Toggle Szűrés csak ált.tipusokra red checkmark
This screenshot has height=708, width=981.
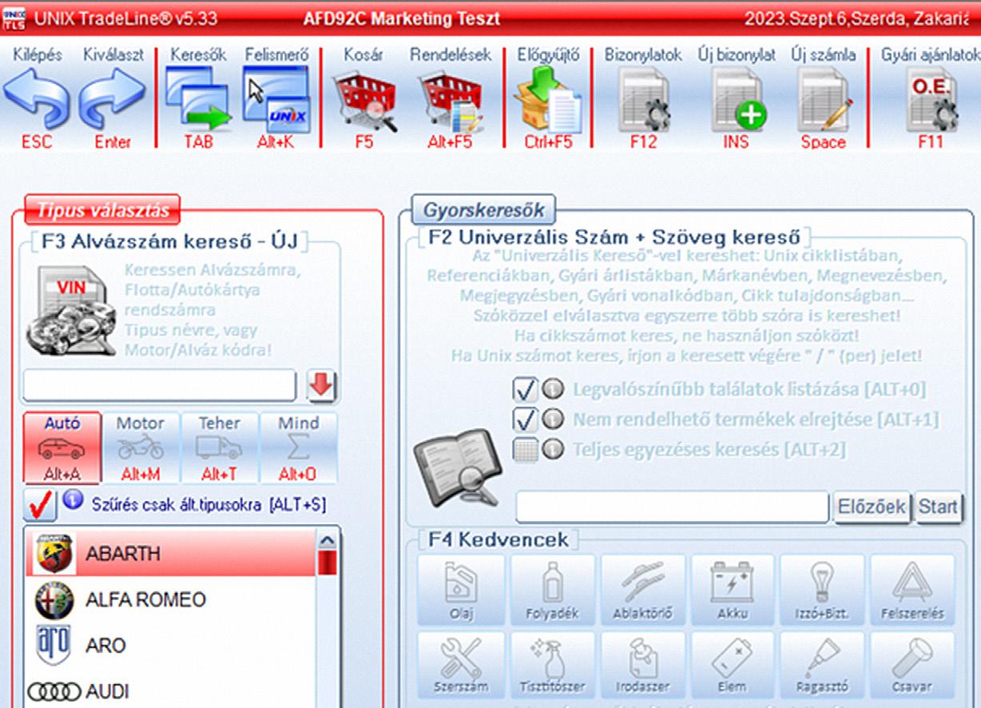[40, 504]
